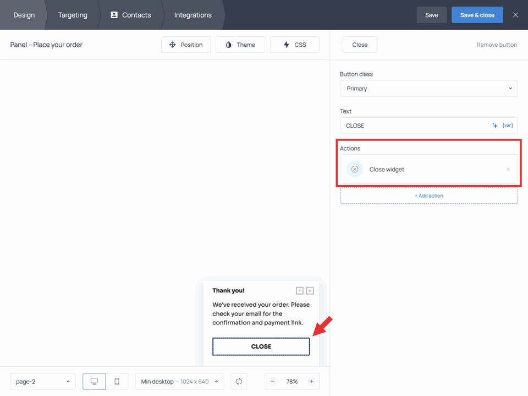528x396 pixels.
Task: Select the Close widget action icon
Action: pyautogui.click(x=355, y=169)
